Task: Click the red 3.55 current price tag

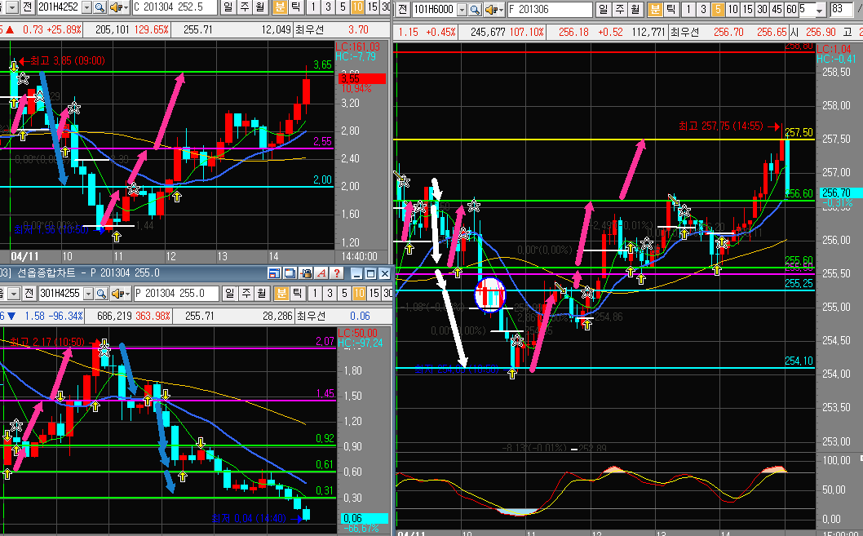Action: [x=361, y=78]
